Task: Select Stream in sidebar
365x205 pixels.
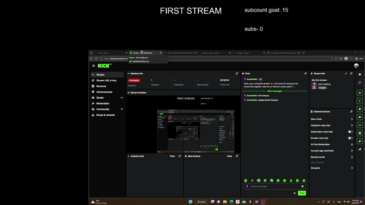Action: click(107, 75)
